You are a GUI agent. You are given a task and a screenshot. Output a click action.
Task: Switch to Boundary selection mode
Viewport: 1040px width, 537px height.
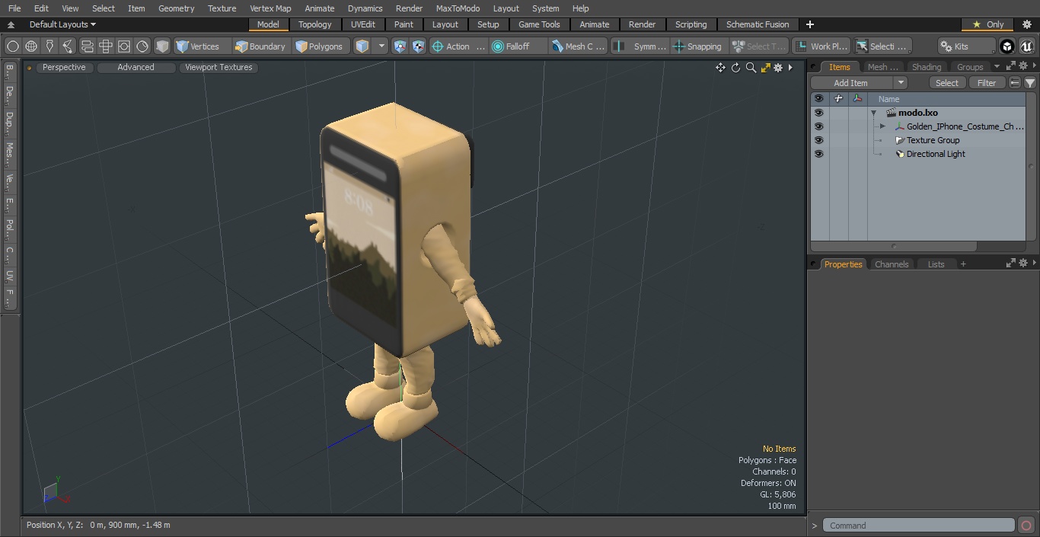coord(261,46)
